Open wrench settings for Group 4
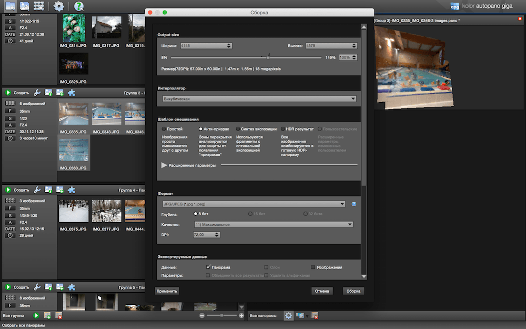Viewport: 526px width, 329px height. coord(37,190)
